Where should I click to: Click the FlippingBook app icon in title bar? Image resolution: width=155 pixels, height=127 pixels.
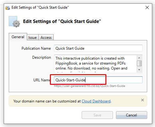coord(7,8)
